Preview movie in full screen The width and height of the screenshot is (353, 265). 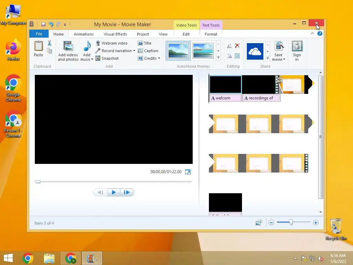tap(188, 172)
